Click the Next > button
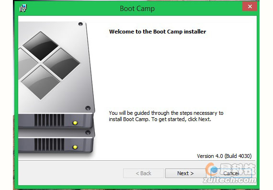The height and width of the screenshot is (190, 273). (x=185, y=173)
